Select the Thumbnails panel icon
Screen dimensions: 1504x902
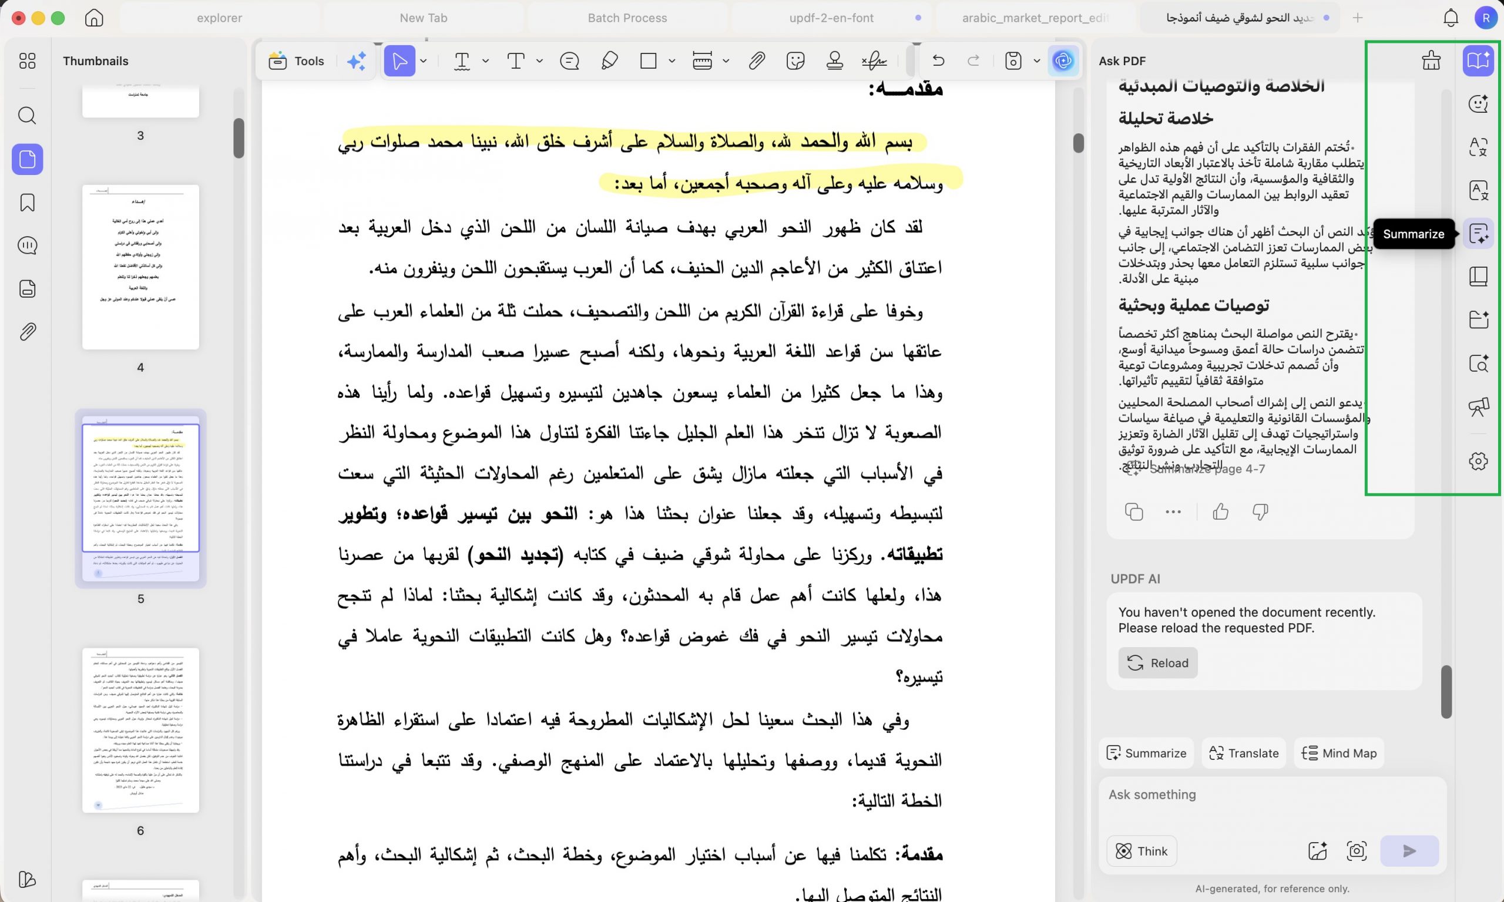28,159
